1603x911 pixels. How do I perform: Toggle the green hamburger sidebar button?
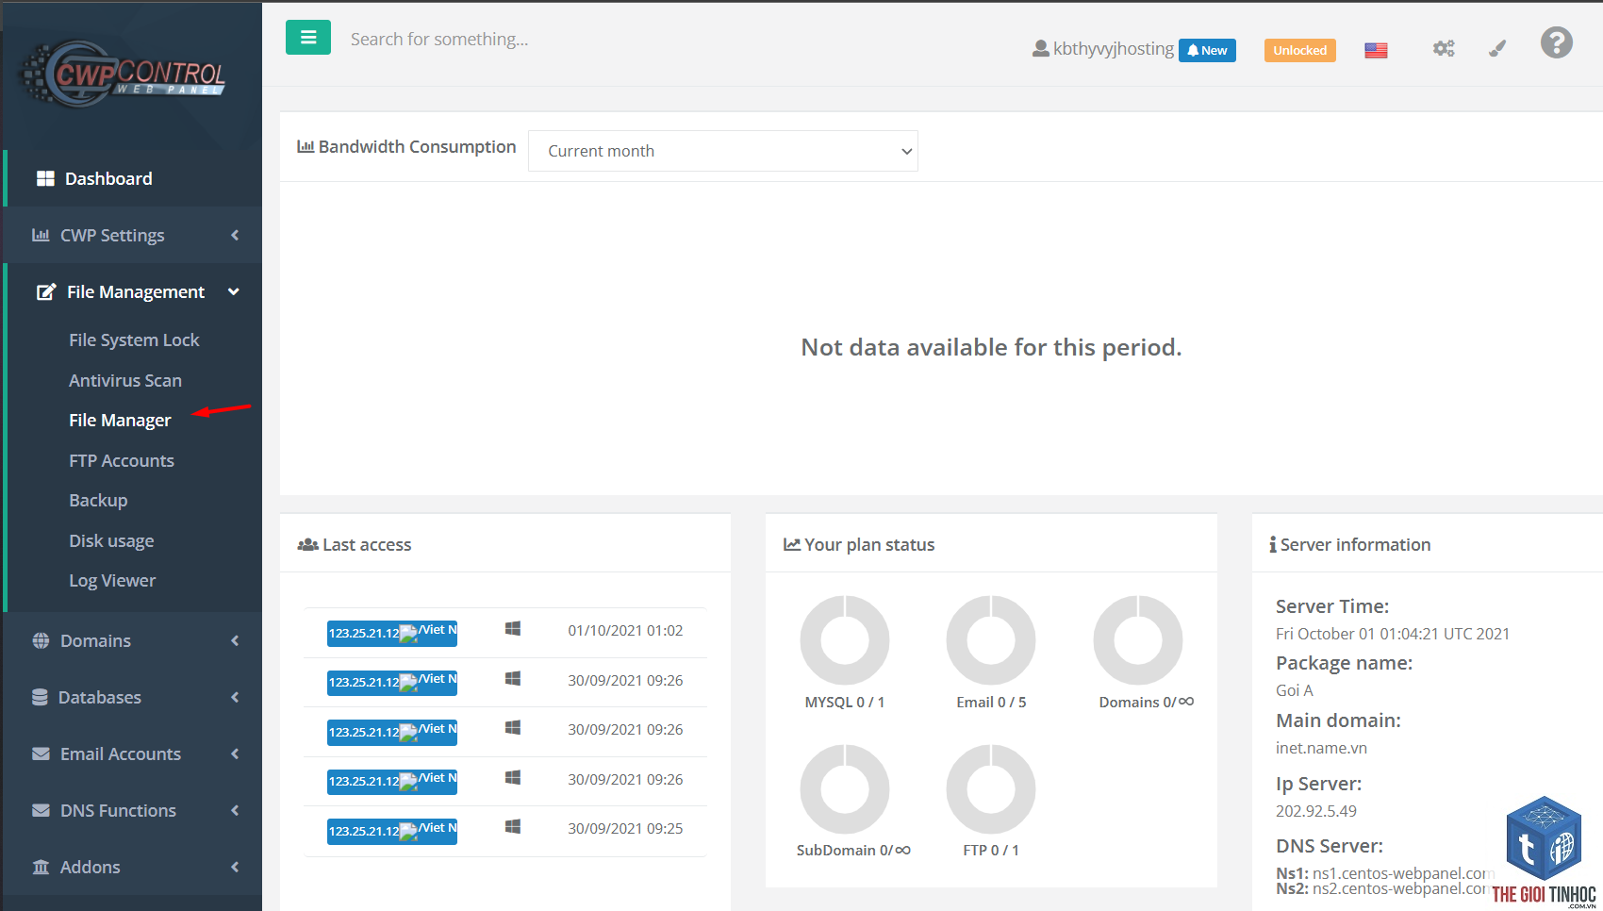click(x=308, y=38)
